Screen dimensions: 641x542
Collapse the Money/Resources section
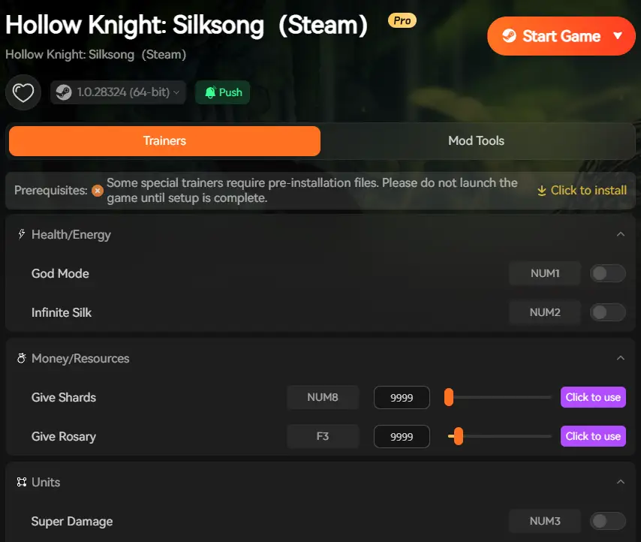tap(621, 358)
